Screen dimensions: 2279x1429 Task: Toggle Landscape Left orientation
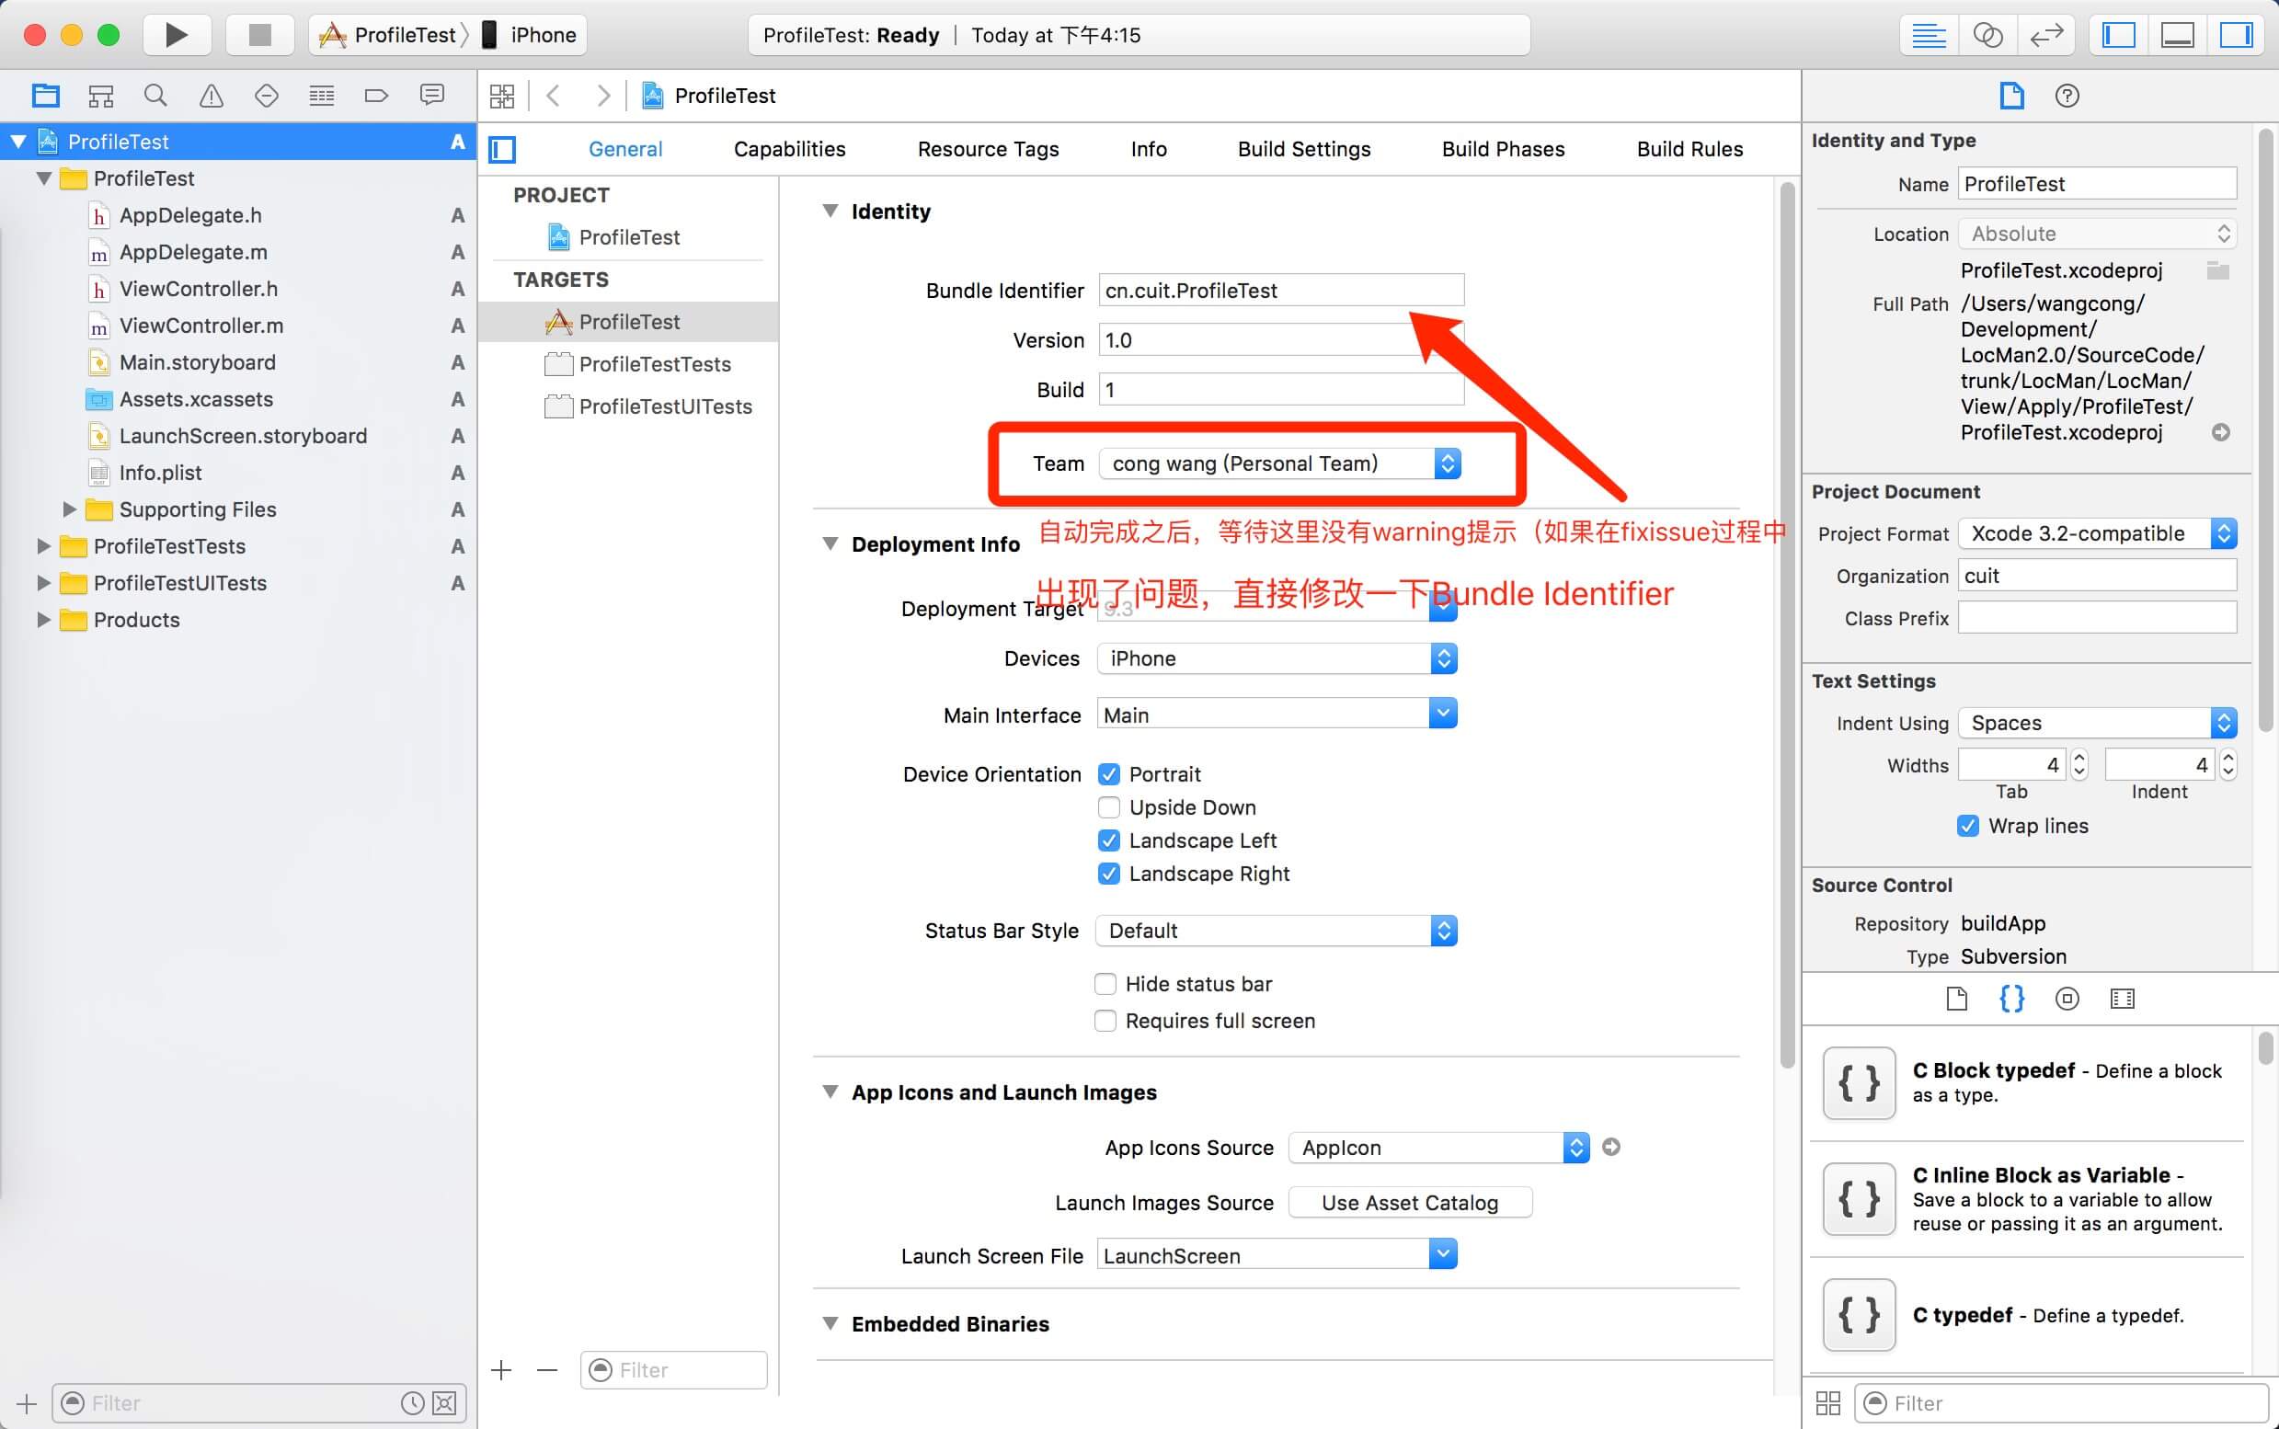coord(1109,840)
